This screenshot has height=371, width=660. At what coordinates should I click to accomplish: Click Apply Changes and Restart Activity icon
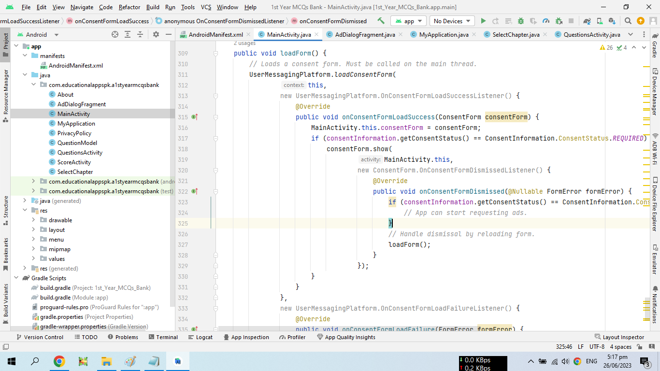click(496, 21)
